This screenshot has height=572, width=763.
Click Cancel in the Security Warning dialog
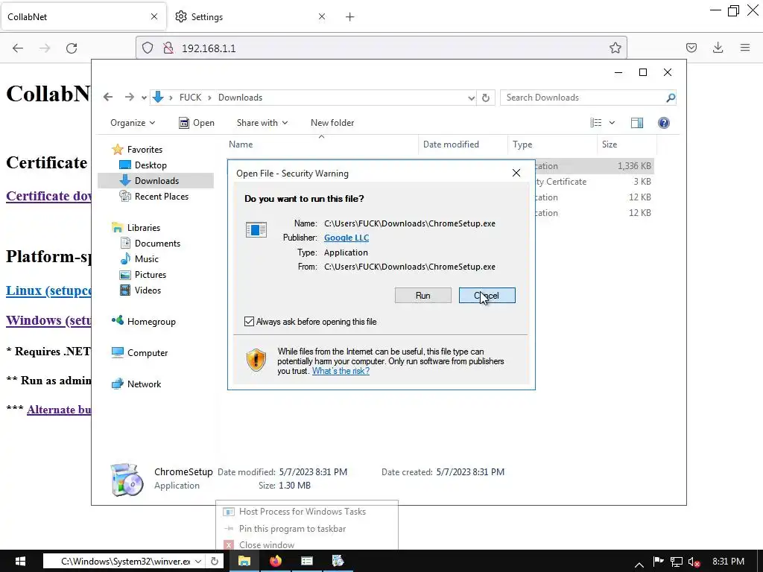[487, 295]
